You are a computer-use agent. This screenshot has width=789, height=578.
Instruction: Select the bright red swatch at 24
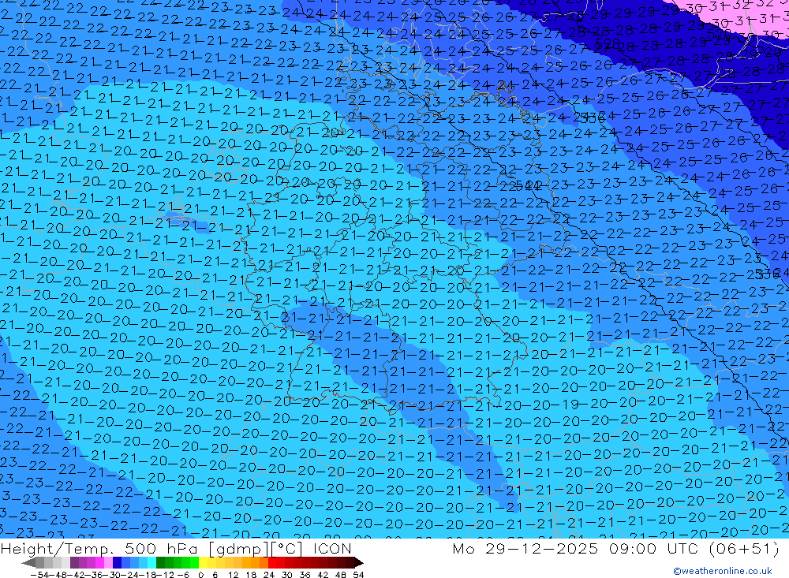[x=272, y=562]
